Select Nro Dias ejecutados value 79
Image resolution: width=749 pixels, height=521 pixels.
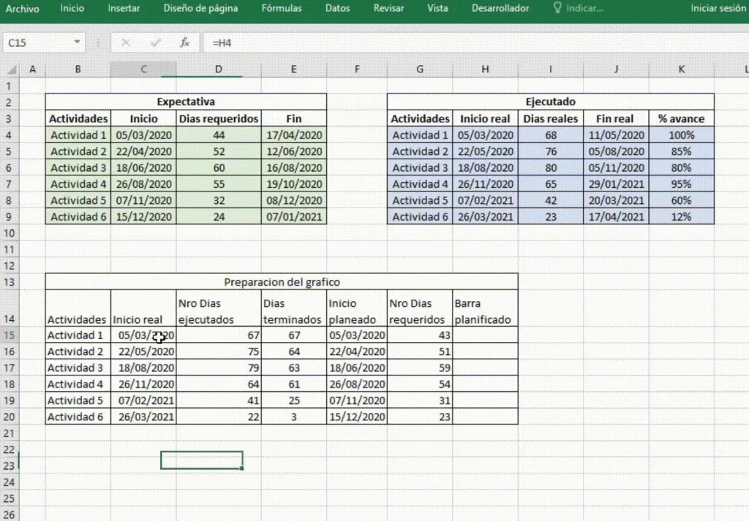[218, 368]
